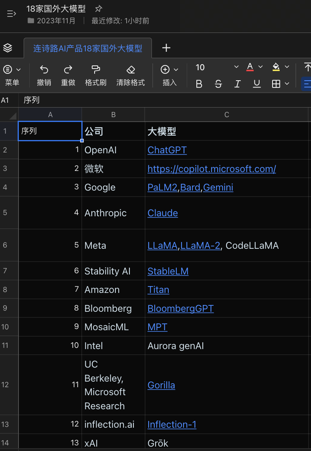Select row 5 header
This screenshot has height=451, width=311.
click(x=9, y=213)
